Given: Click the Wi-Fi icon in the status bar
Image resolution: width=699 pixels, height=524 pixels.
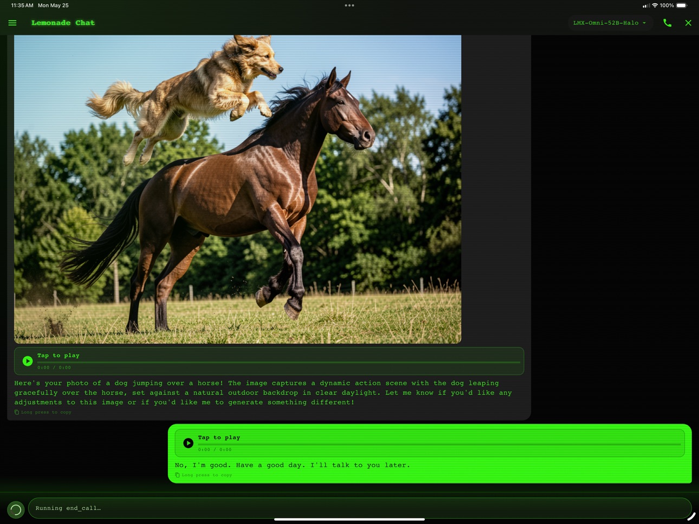Looking at the screenshot, I should pos(655,5).
